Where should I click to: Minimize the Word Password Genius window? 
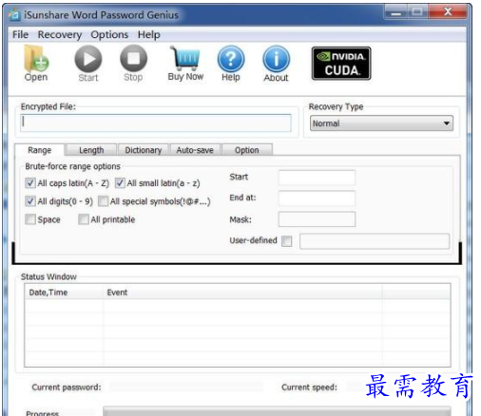point(395,12)
